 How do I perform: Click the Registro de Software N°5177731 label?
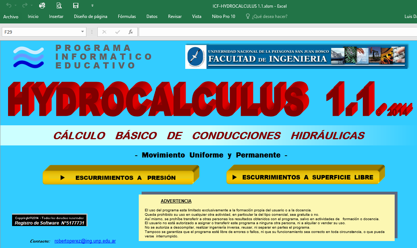pyautogui.click(x=49, y=223)
